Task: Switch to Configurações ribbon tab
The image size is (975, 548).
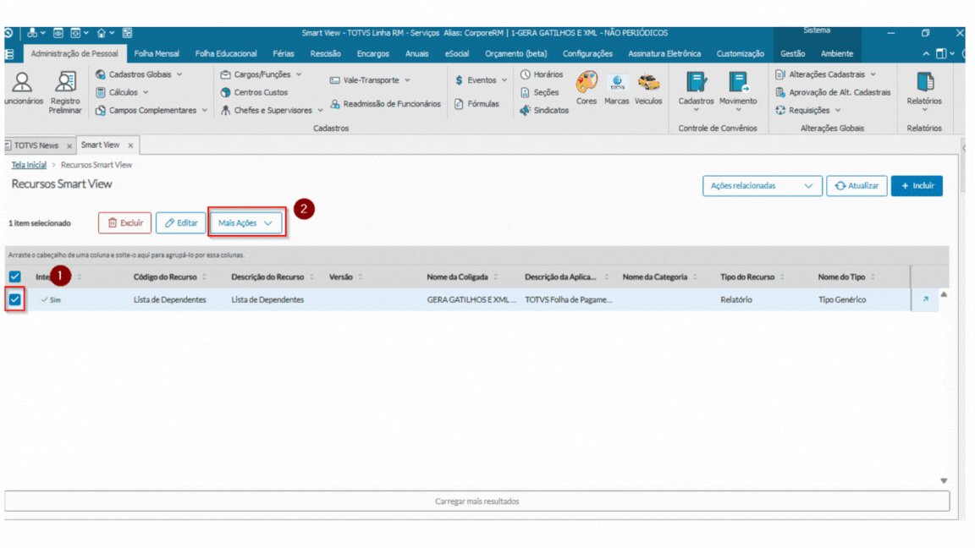Action: click(587, 53)
